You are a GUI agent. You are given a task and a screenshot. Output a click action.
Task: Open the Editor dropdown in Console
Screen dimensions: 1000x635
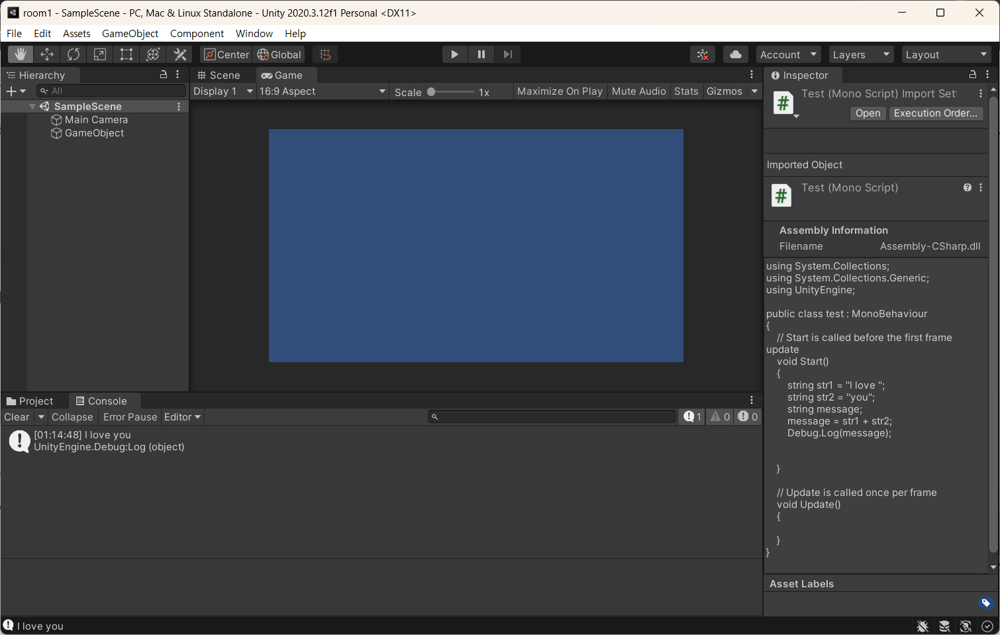pyautogui.click(x=183, y=417)
